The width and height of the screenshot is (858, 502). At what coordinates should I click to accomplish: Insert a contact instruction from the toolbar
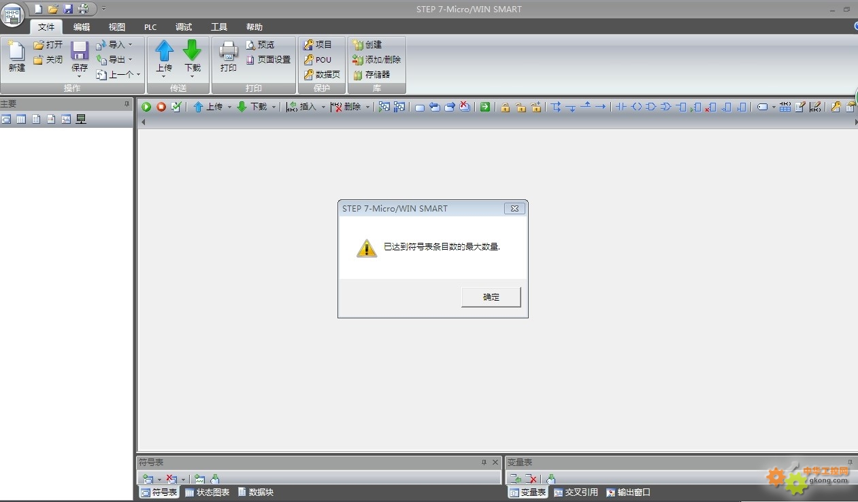tap(621, 107)
